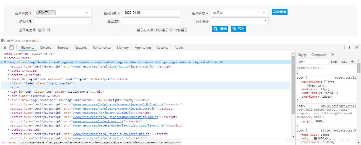Screen dimensions: 361x145
Task: Click the 查询日期 date field
Action: pos(151,13)
